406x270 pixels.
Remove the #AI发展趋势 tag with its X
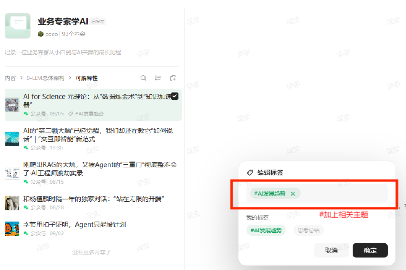click(293, 194)
